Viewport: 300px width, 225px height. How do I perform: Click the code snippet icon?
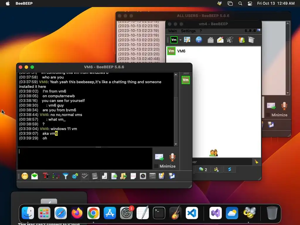tap(133, 176)
